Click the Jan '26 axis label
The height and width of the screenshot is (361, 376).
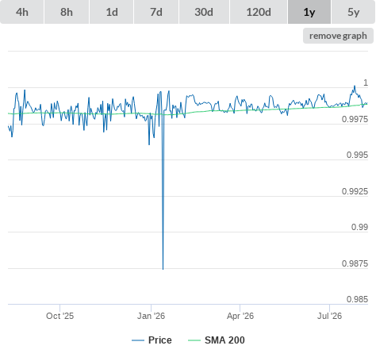click(x=151, y=316)
